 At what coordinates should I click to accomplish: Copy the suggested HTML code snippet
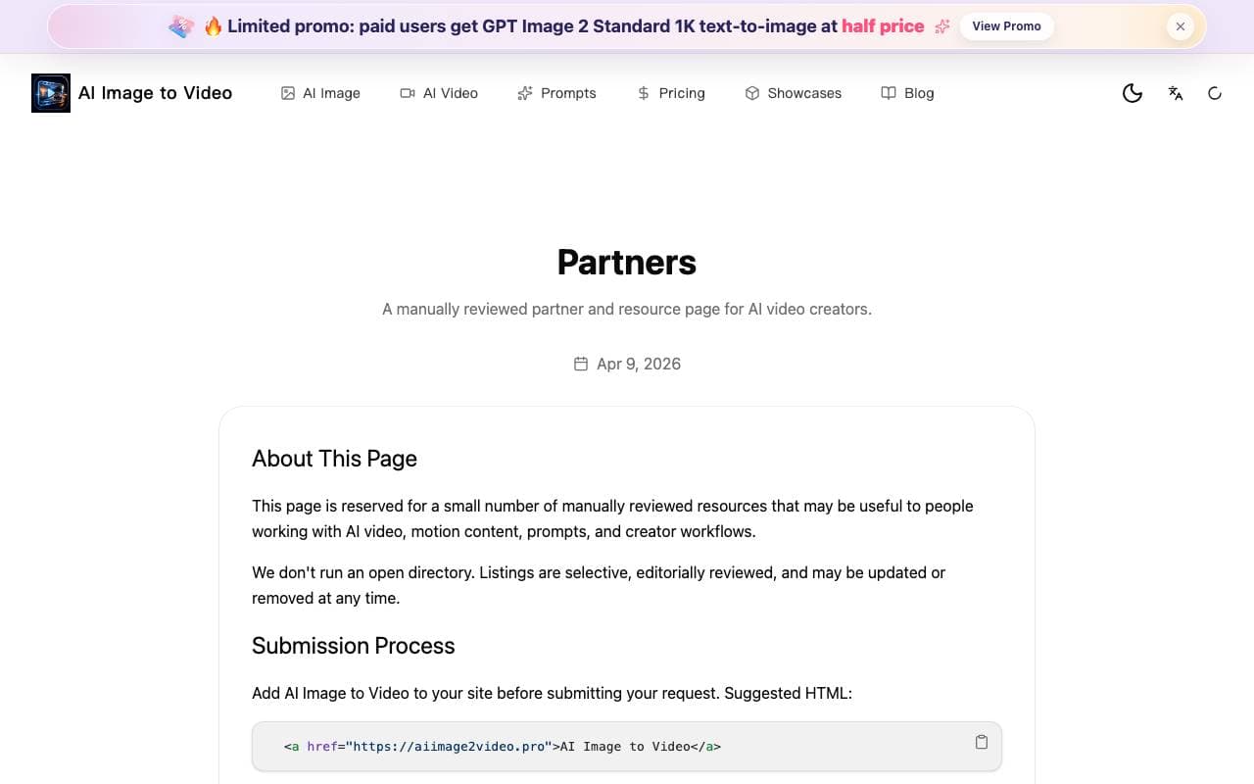982,742
